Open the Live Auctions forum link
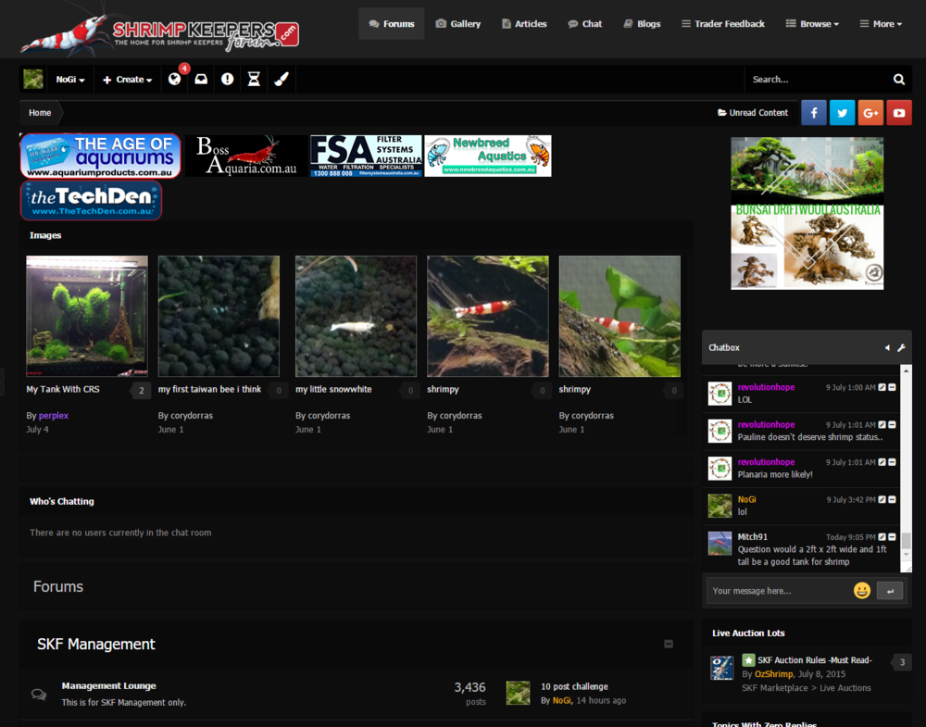Viewport: 926px width, 727px height. click(845, 688)
